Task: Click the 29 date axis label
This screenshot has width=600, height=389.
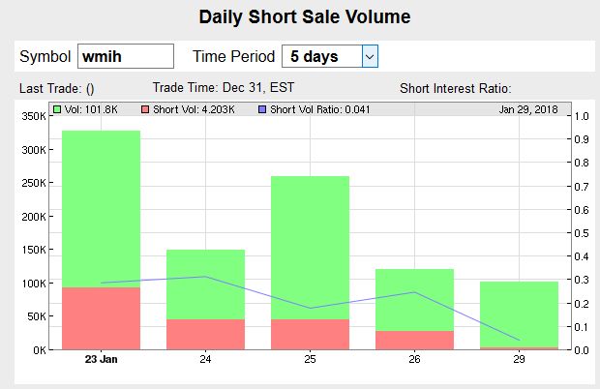Action: click(519, 360)
